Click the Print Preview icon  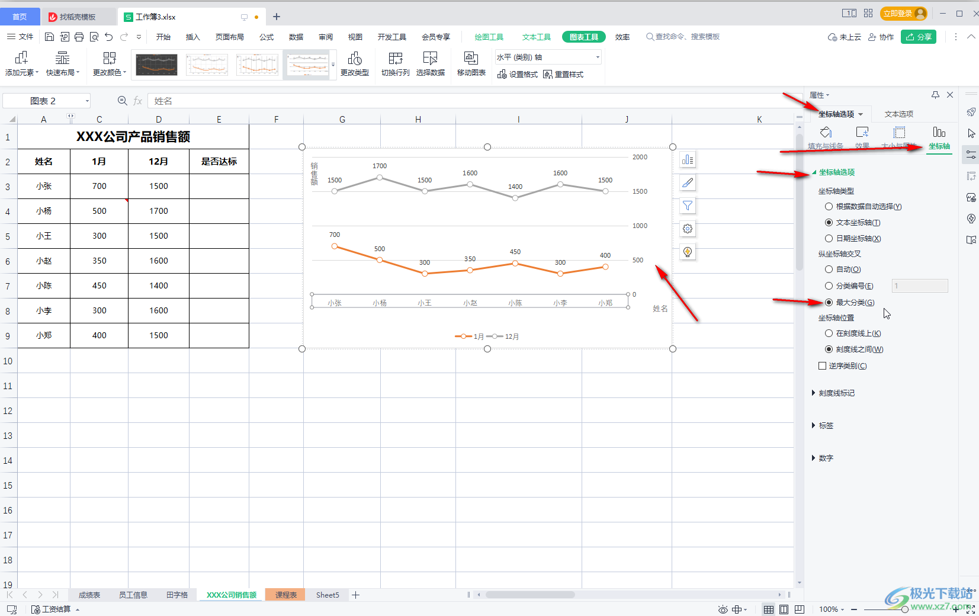tap(94, 37)
